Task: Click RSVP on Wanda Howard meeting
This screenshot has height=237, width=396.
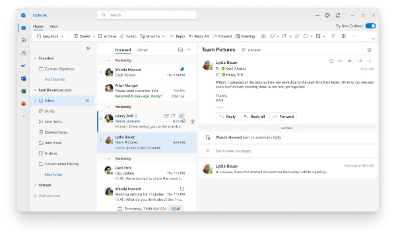Action: (x=176, y=209)
